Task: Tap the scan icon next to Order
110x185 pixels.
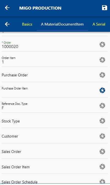Action: 102,44
